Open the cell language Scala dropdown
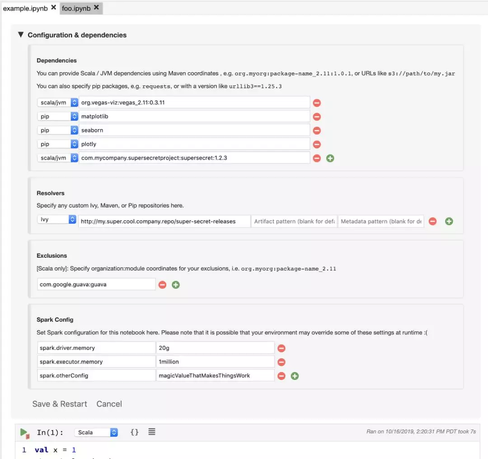Viewport: 488px width, 459px height. (96, 432)
